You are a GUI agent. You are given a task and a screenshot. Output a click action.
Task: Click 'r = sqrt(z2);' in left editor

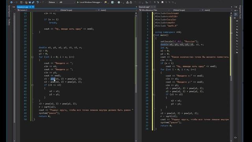pyautogui.click(x=47, y=107)
